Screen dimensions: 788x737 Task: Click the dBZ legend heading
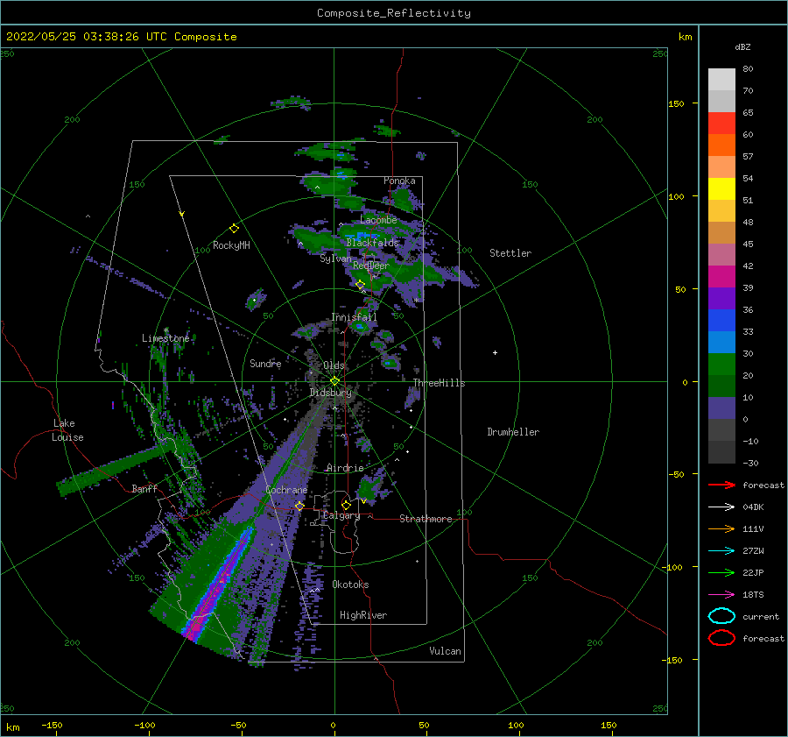pyautogui.click(x=742, y=46)
